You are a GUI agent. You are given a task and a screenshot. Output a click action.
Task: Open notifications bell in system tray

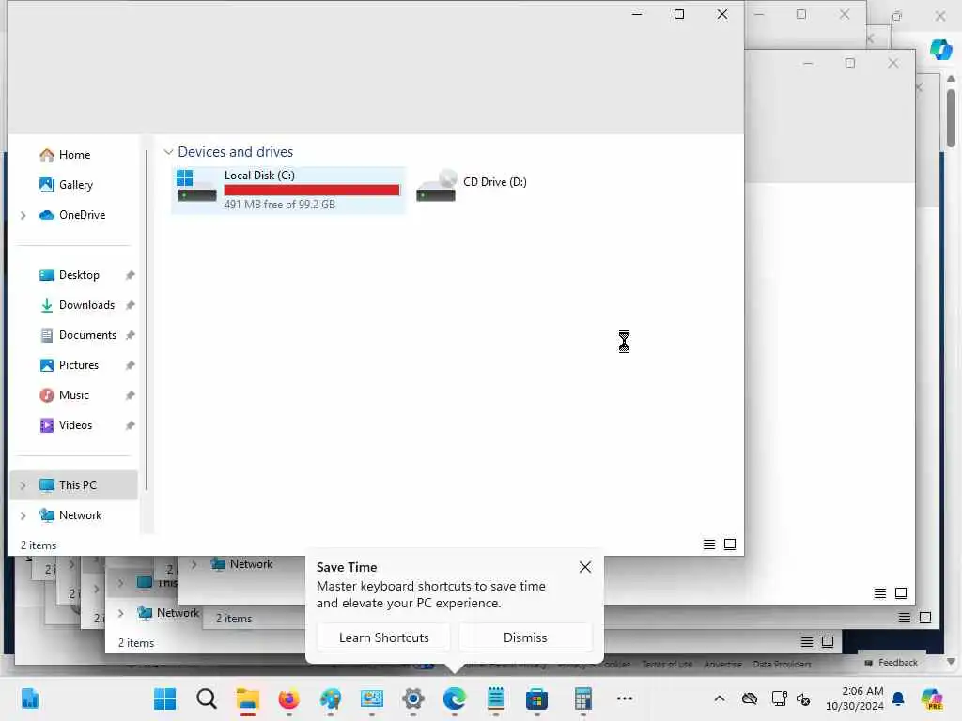coord(898,698)
